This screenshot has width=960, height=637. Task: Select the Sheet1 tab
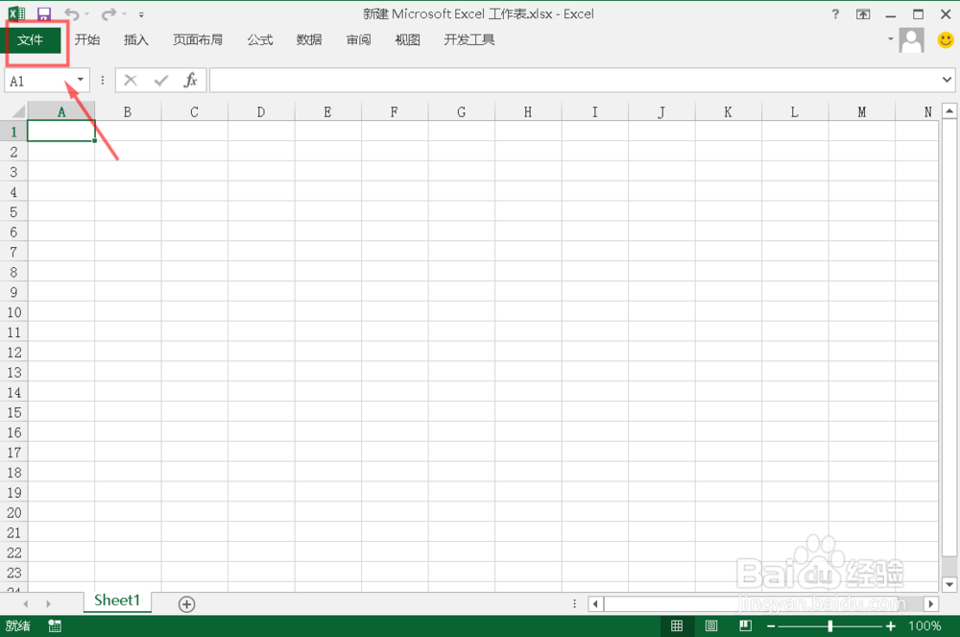click(117, 600)
